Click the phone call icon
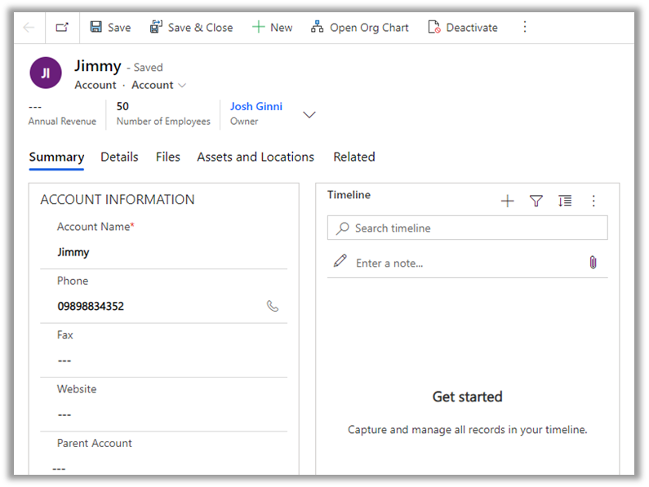The width and height of the screenshot is (649, 487). click(x=273, y=307)
